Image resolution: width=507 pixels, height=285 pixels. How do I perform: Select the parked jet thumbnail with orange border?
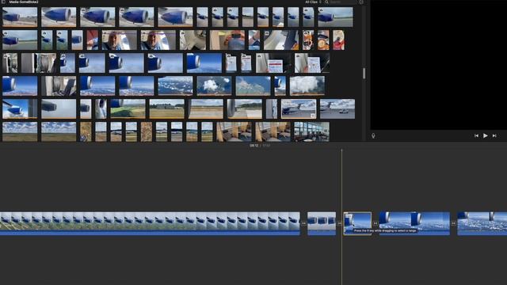click(x=299, y=109)
